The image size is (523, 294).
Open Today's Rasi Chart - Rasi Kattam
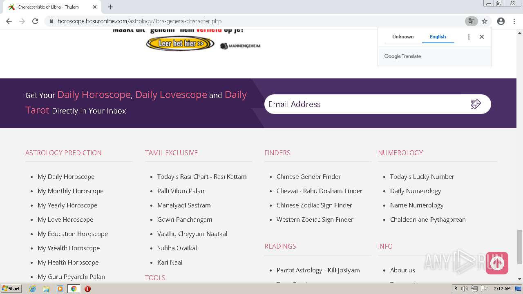pos(202,177)
